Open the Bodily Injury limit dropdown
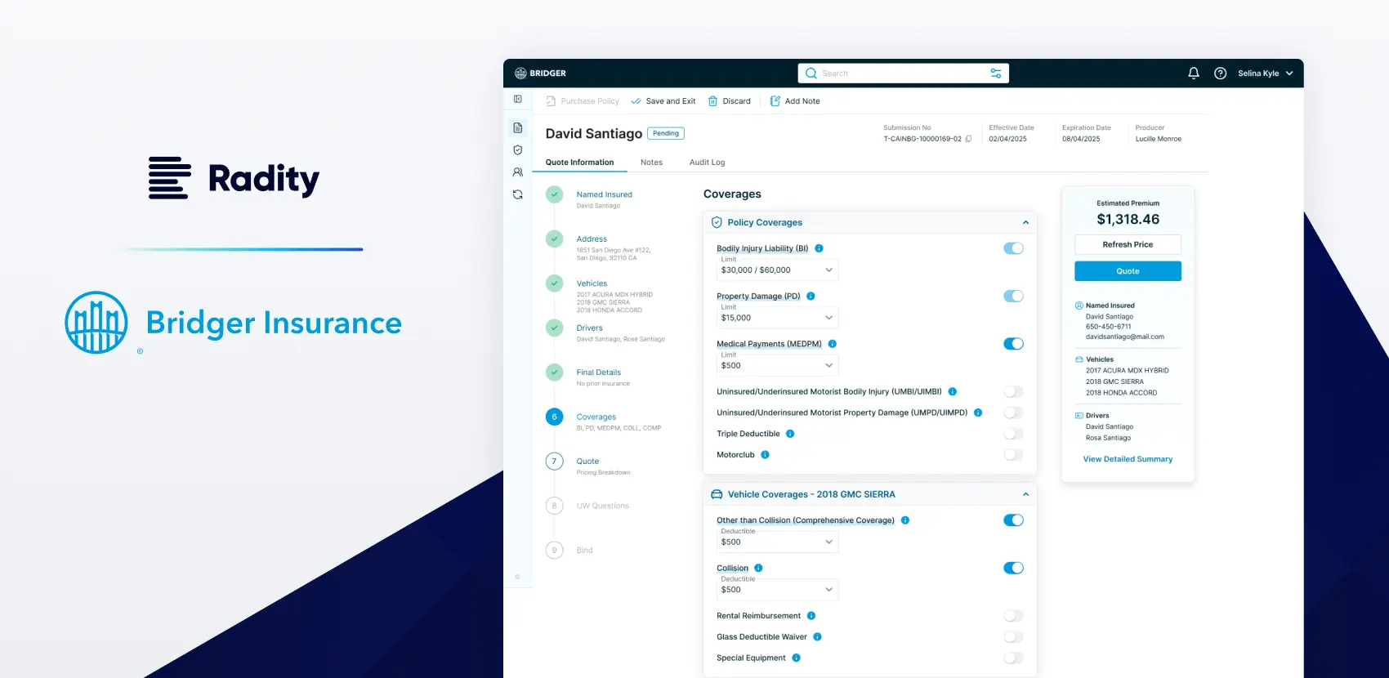This screenshot has width=1389, height=678. (776, 270)
